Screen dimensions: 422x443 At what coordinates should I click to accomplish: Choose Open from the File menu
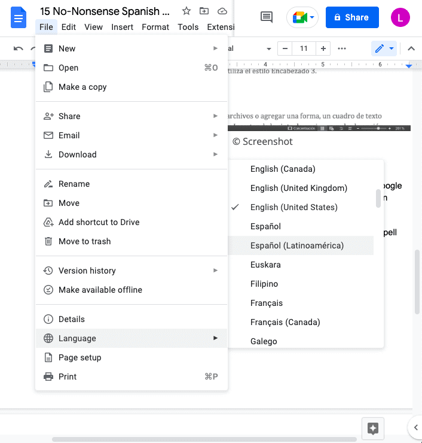point(132,68)
